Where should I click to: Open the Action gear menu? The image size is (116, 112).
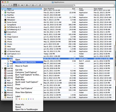point(28,5)
